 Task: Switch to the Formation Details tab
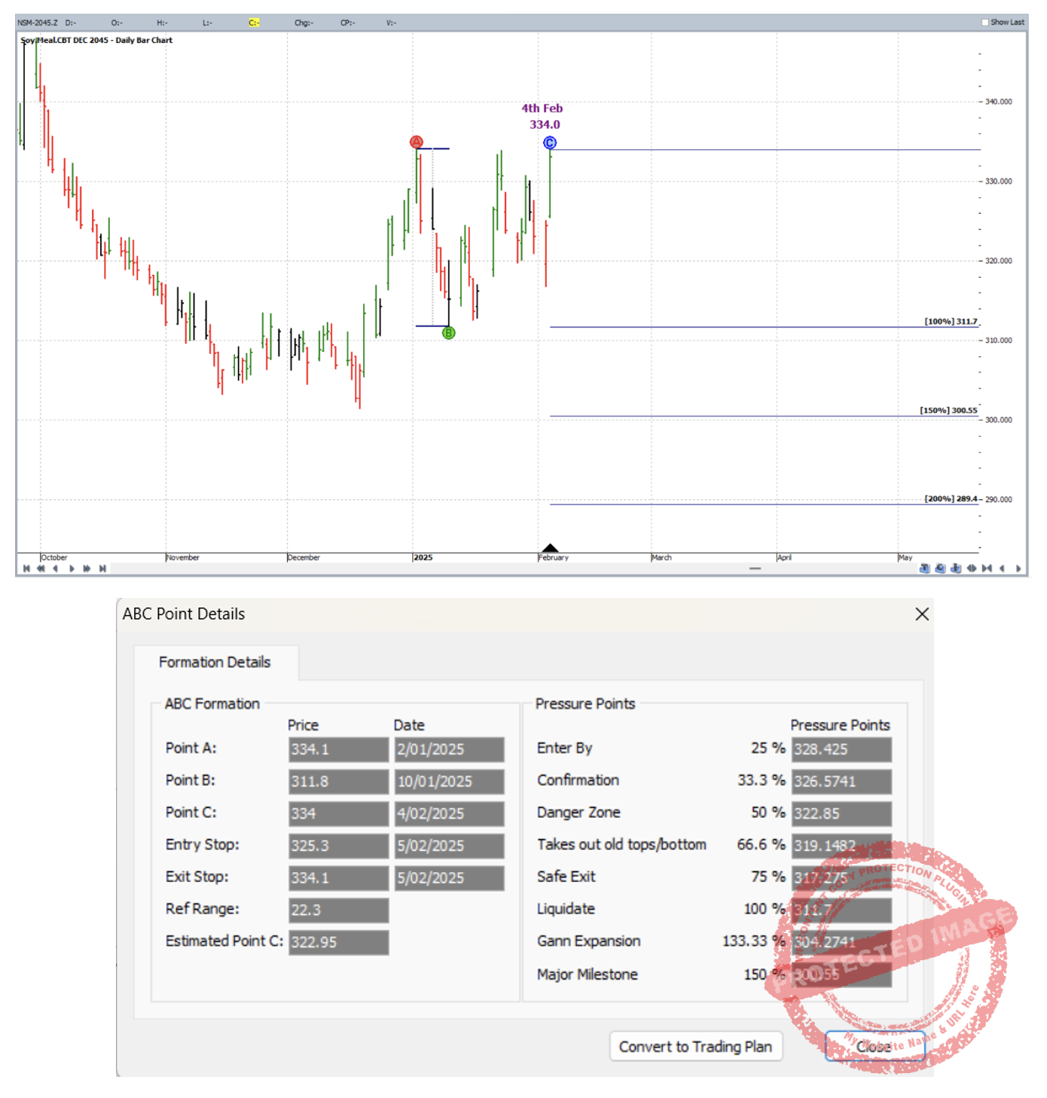point(215,662)
